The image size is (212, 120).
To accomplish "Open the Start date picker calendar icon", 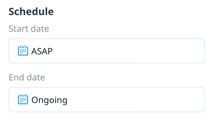I will pos(23,51).
